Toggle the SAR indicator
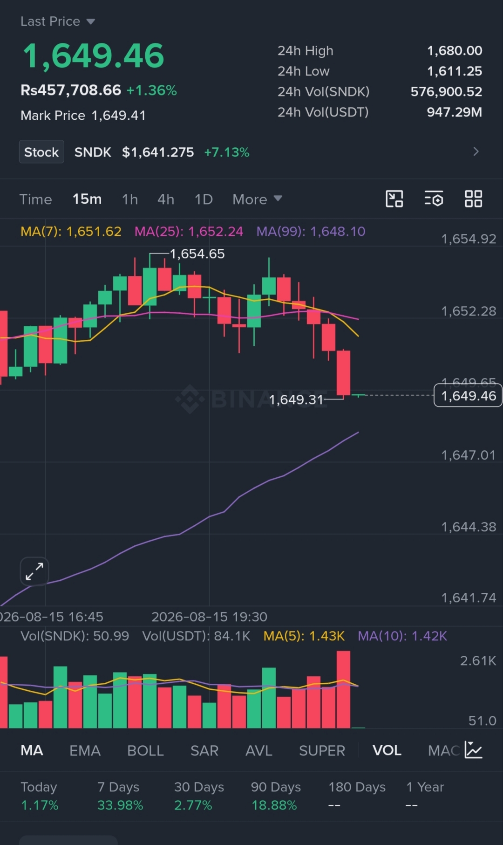503x845 pixels. coord(204,750)
